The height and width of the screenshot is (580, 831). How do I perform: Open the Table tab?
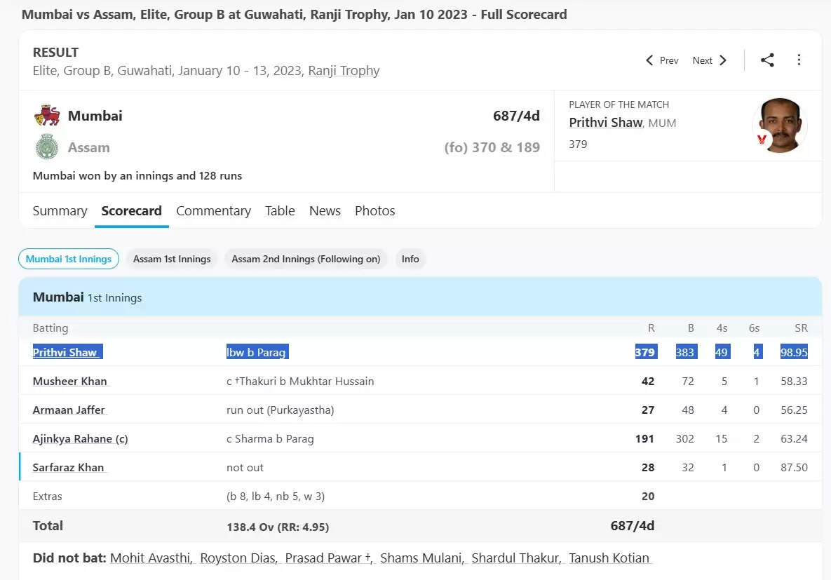point(280,211)
